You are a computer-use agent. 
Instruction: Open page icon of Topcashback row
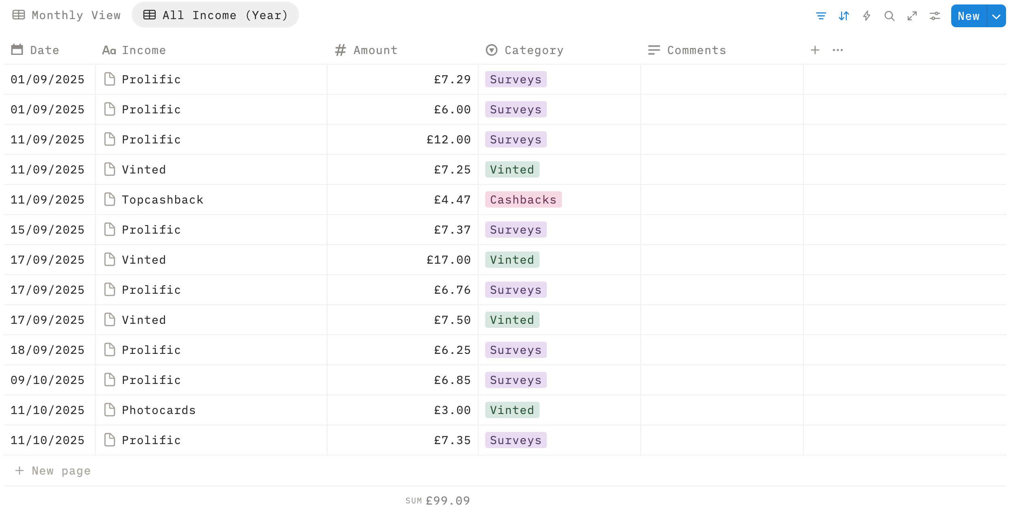click(x=109, y=199)
